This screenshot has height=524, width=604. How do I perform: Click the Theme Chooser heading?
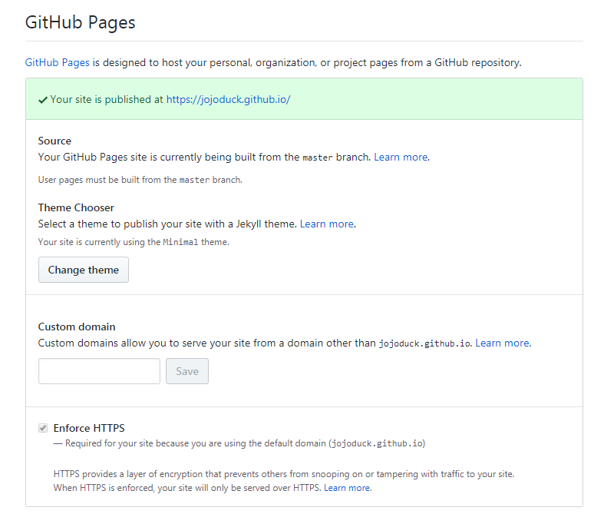[76, 207]
